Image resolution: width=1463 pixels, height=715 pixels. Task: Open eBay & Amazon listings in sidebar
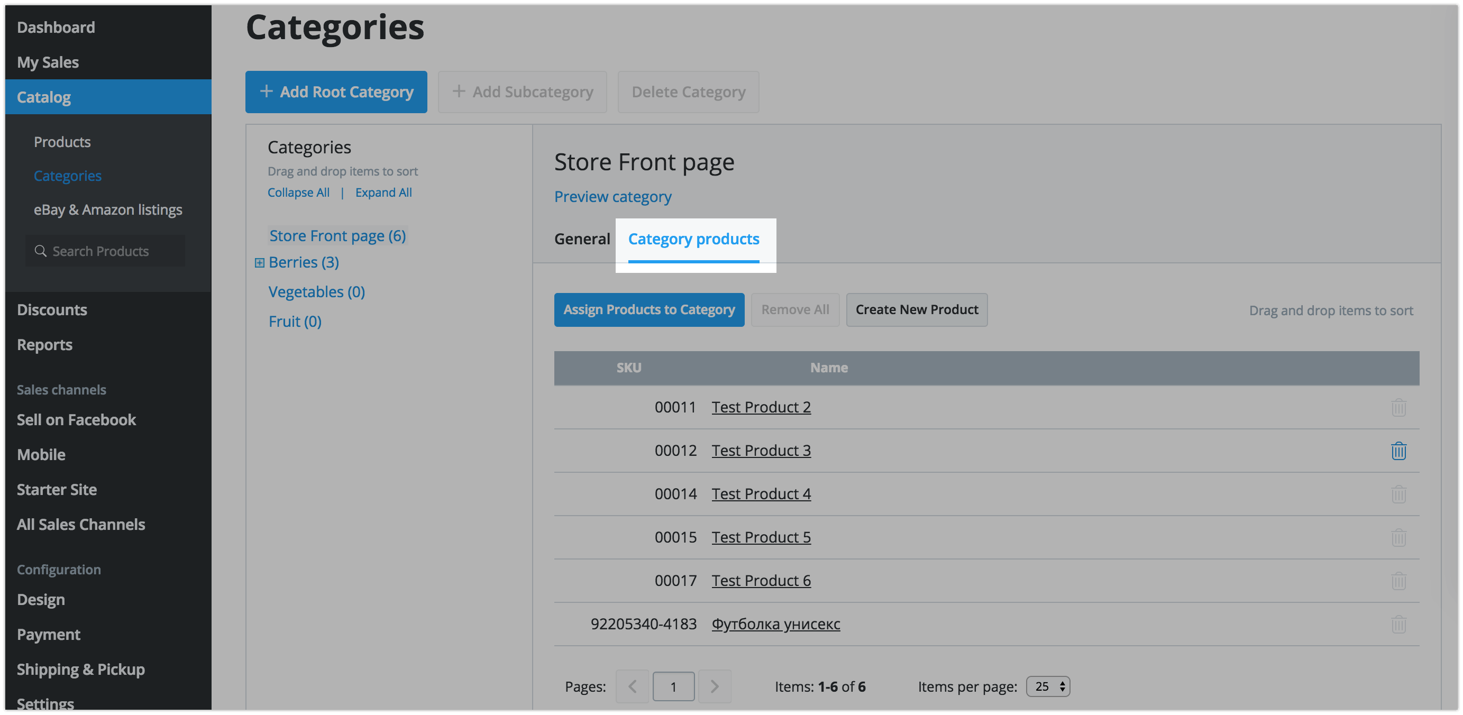(108, 209)
